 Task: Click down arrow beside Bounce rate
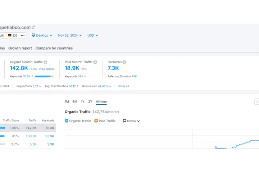point(110,86)
